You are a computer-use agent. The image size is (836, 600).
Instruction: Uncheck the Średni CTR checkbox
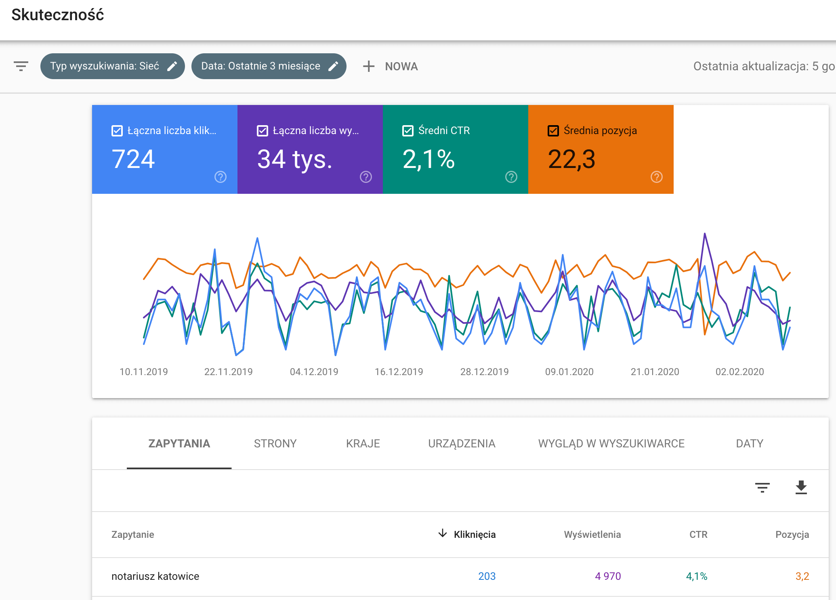tap(408, 131)
